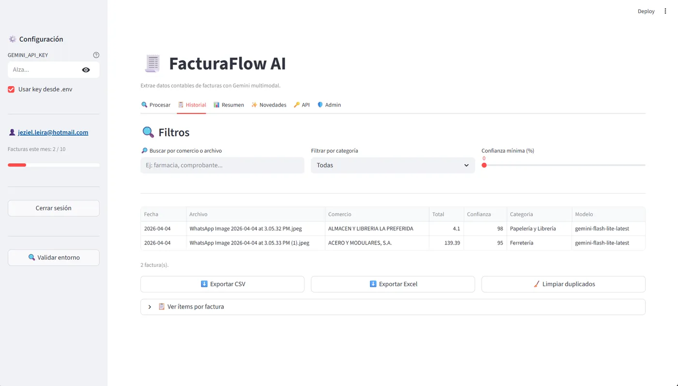
Task: Export the invoices with Exportar CSV
Action: (x=222, y=284)
